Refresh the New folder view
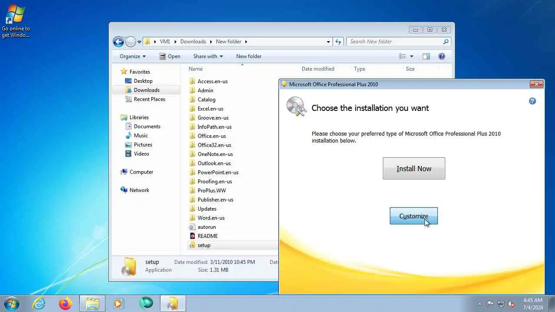The width and height of the screenshot is (555, 312). [339, 42]
